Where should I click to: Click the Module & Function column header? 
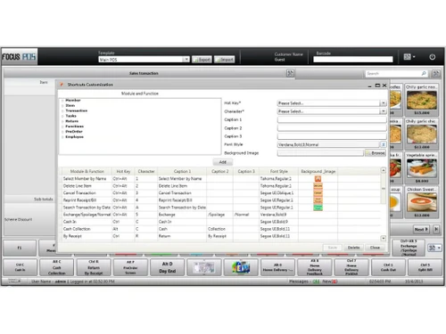click(x=87, y=171)
